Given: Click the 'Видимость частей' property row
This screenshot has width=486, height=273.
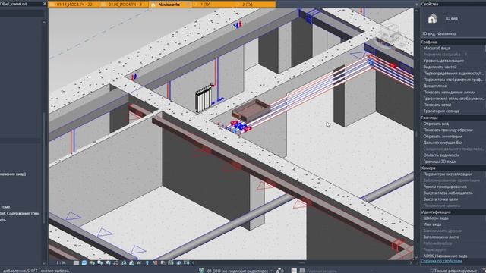Looking at the screenshot, I should click(x=453, y=67).
